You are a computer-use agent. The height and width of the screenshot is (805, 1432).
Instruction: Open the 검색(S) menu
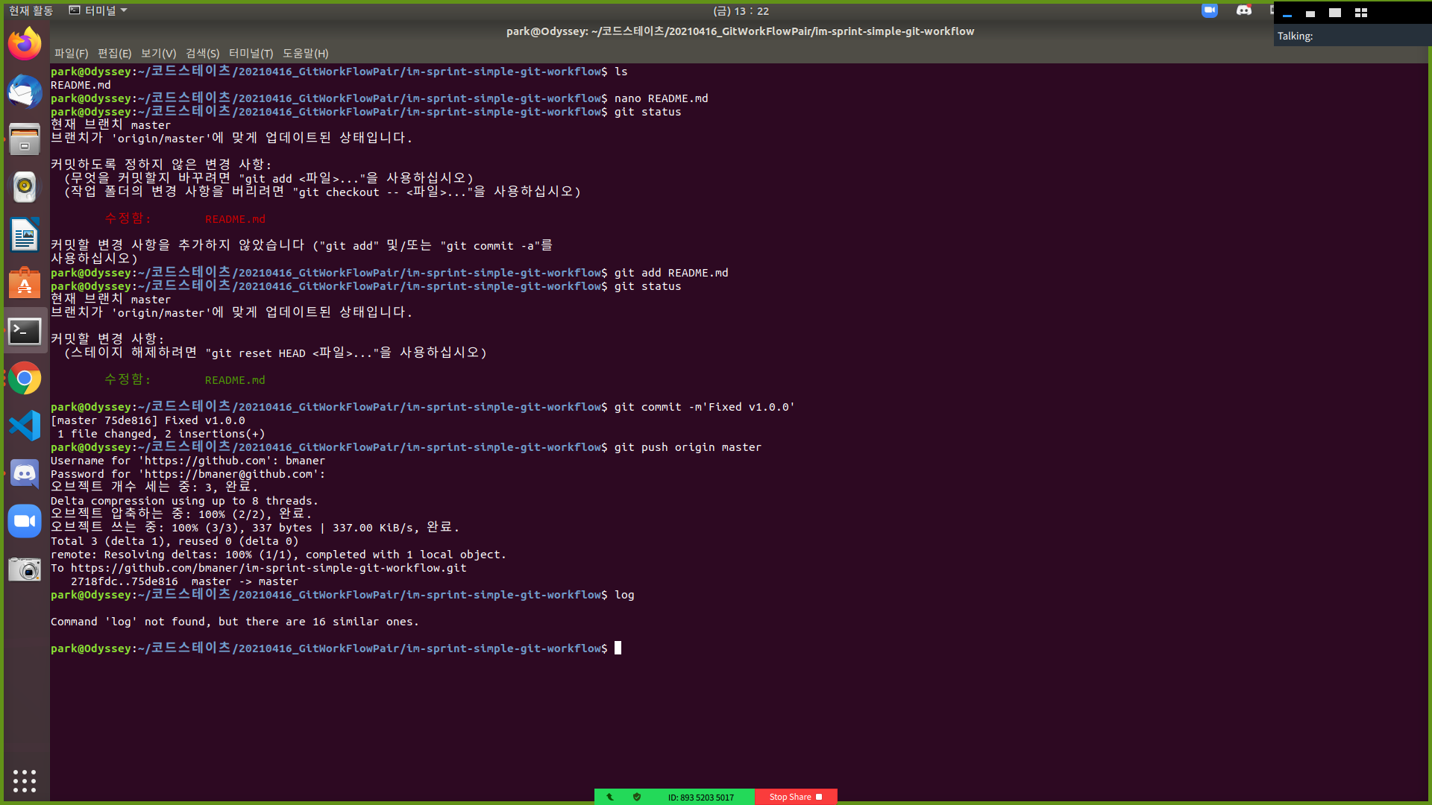pos(202,54)
